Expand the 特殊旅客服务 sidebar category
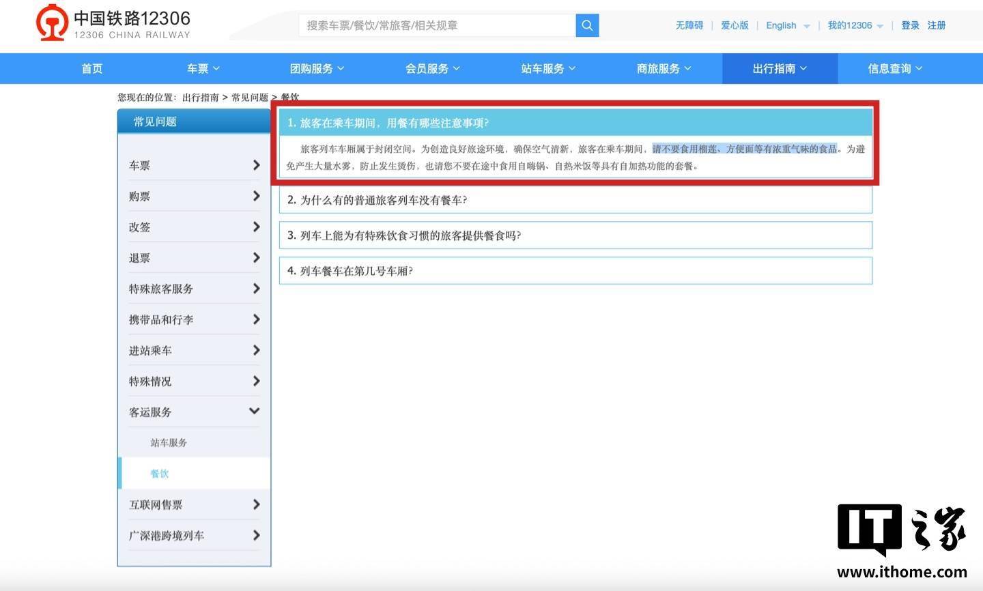This screenshot has width=983, height=591. (194, 289)
